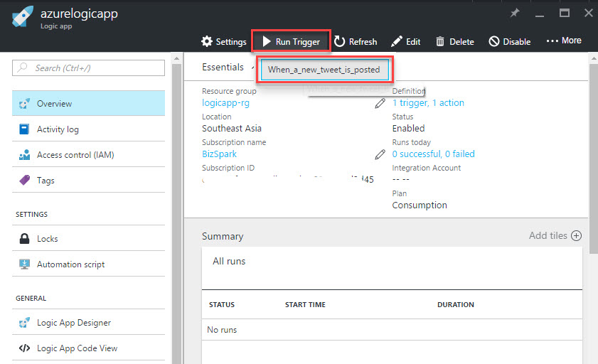The height and width of the screenshot is (364, 598).
Task: Click the Logic app rocket icon in header
Action: click(22, 17)
